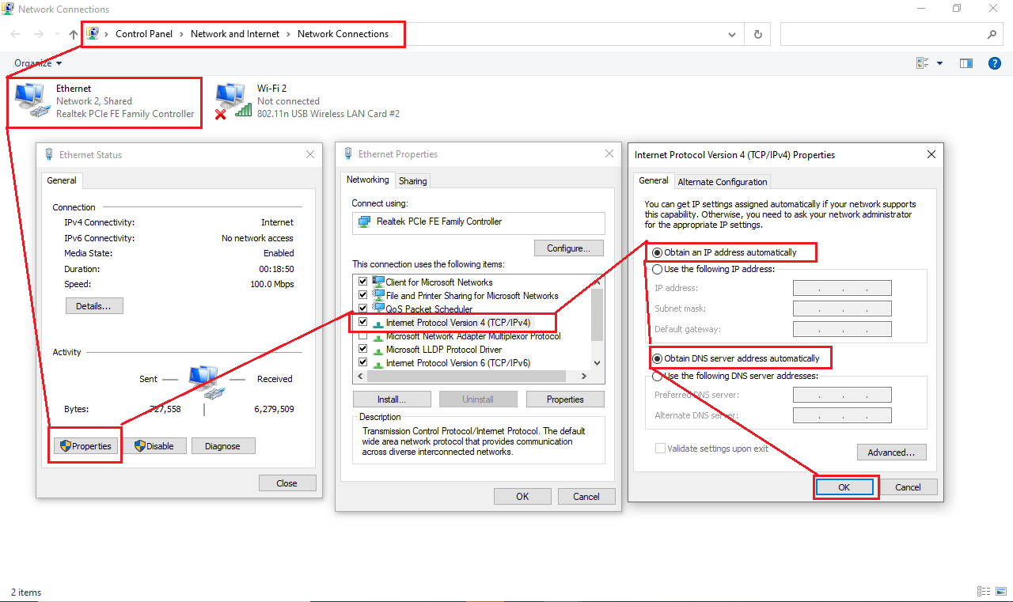Click the search magnifier icon
Viewport: 1013px width, 602px height.
(x=992, y=34)
